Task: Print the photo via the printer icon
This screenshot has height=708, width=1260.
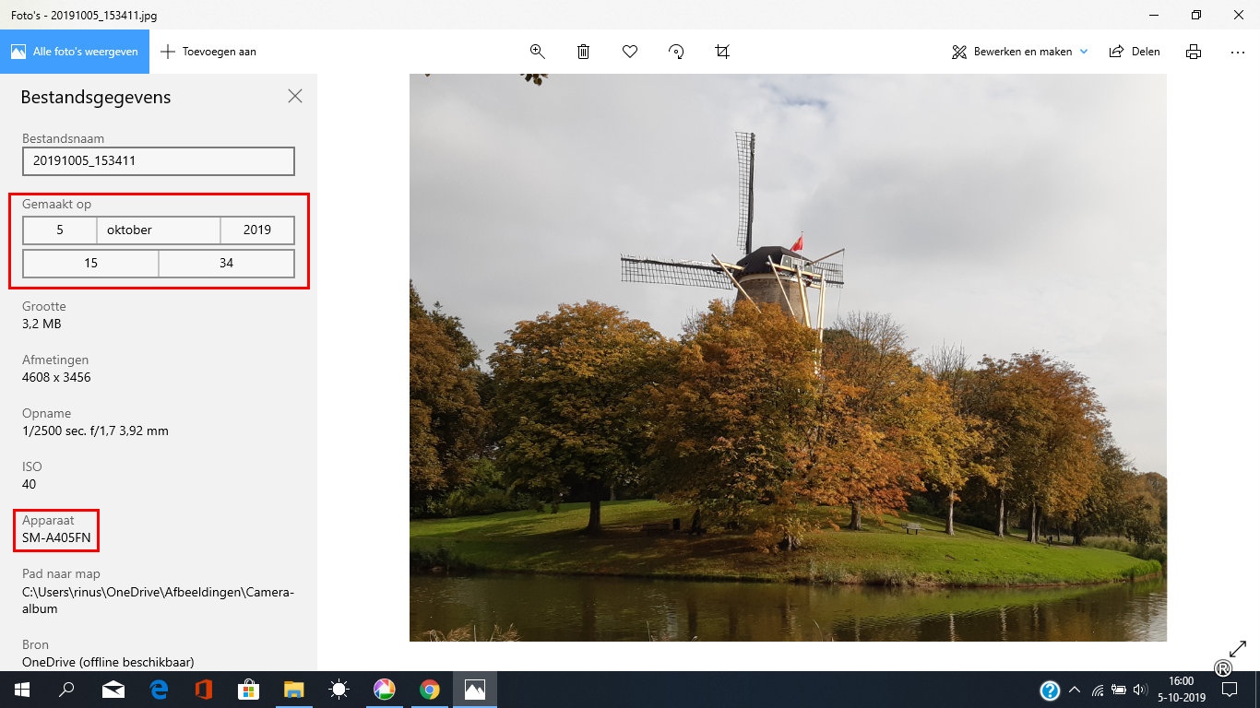Action: pyautogui.click(x=1193, y=52)
